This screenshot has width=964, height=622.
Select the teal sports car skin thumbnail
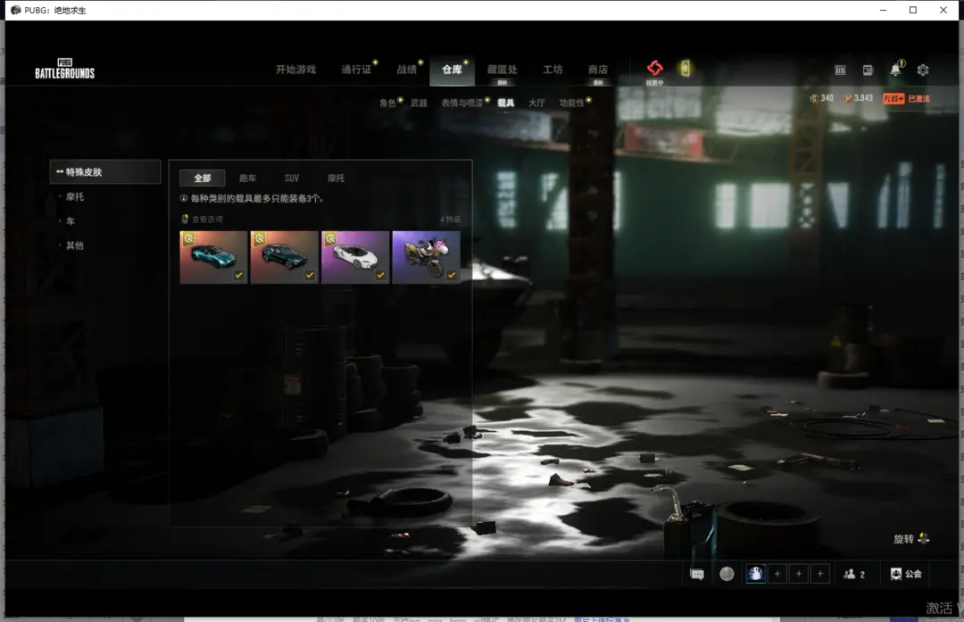213,257
